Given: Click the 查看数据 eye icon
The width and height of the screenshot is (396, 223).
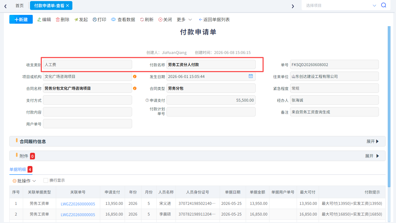Looking at the screenshot, I should [x=113, y=20].
